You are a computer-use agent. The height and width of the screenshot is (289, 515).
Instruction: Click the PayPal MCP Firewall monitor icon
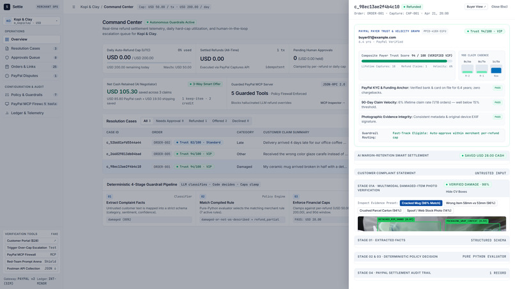(7, 103)
